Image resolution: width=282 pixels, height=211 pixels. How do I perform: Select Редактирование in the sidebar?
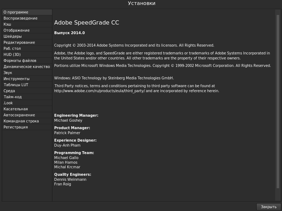tap(19, 42)
